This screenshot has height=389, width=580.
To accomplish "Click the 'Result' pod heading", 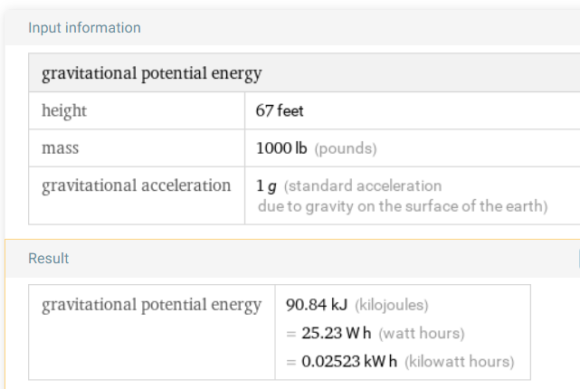I will 49,259.
